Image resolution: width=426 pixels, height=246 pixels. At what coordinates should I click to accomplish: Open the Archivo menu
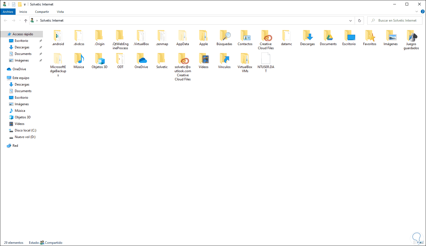coord(8,11)
